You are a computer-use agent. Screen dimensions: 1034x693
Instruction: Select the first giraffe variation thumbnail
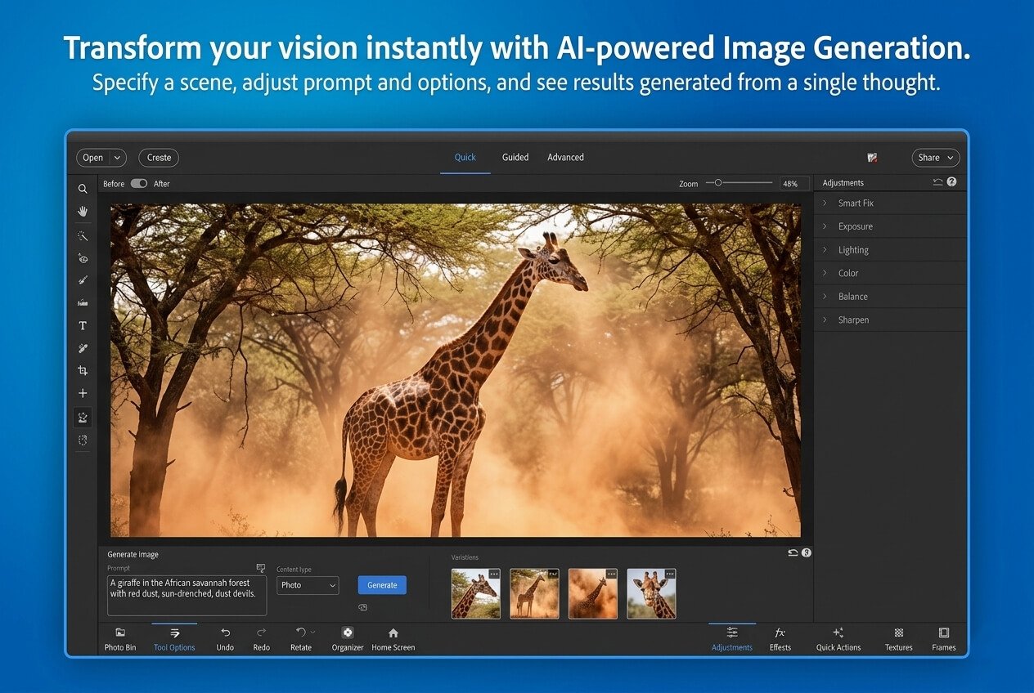click(x=475, y=593)
